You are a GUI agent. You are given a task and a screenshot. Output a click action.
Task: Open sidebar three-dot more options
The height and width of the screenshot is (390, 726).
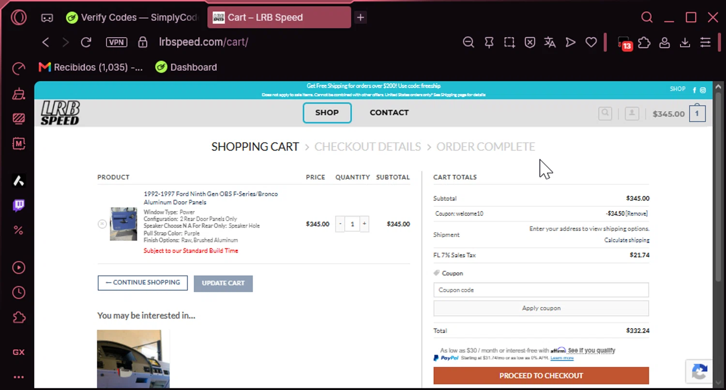click(19, 377)
